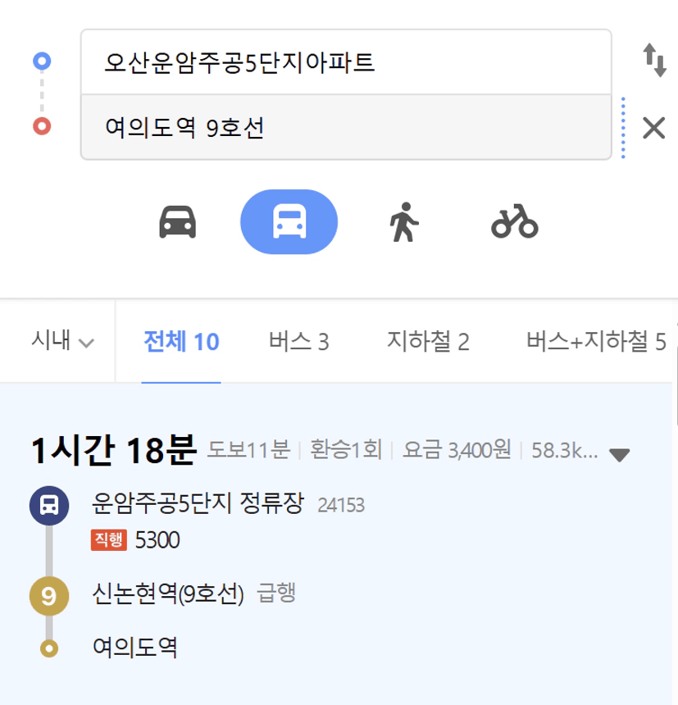The width and height of the screenshot is (678, 705).
Task: Click the blue origin marker circle
Action: point(42,61)
